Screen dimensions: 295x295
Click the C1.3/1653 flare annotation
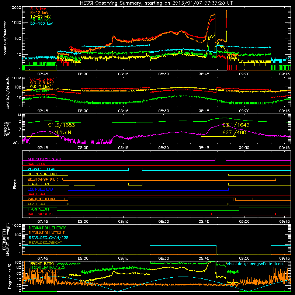pyautogui.click(x=62, y=125)
